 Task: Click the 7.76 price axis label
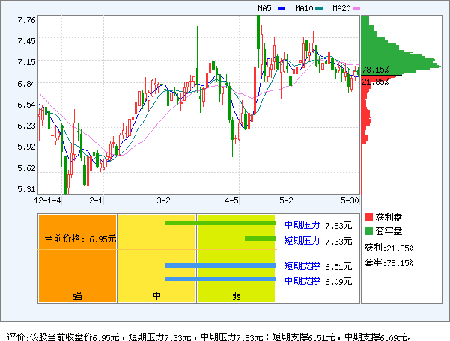click(26, 20)
